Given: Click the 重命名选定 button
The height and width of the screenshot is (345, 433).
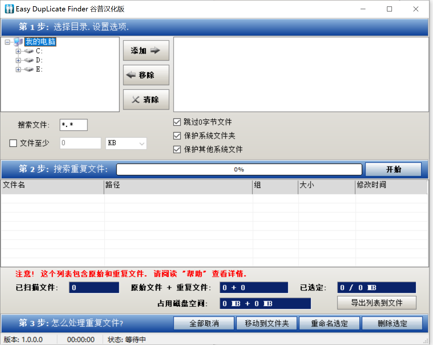Looking at the screenshot, I should click(x=329, y=323).
